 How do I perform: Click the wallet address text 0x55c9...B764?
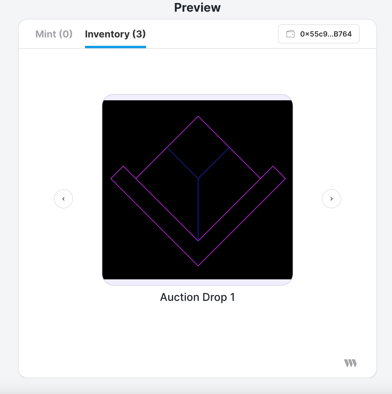click(x=326, y=34)
